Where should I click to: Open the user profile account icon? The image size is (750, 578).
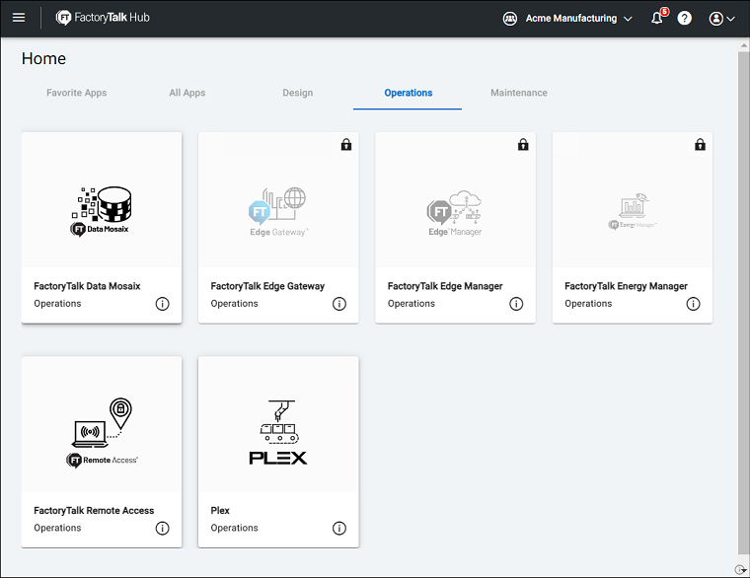pos(715,19)
